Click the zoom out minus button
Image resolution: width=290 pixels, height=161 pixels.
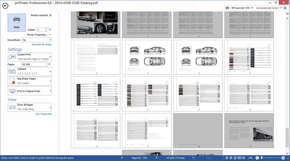pos(257,158)
